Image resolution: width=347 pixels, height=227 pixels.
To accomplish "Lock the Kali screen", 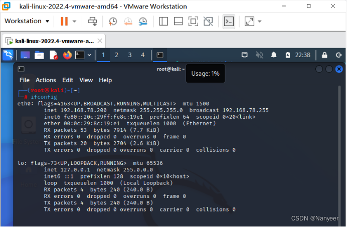I will (324, 55).
